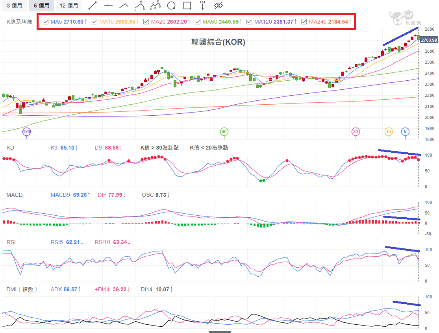Select the circle drawing tool
This screenshot has height=333, width=439.
(x=171, y=6)
